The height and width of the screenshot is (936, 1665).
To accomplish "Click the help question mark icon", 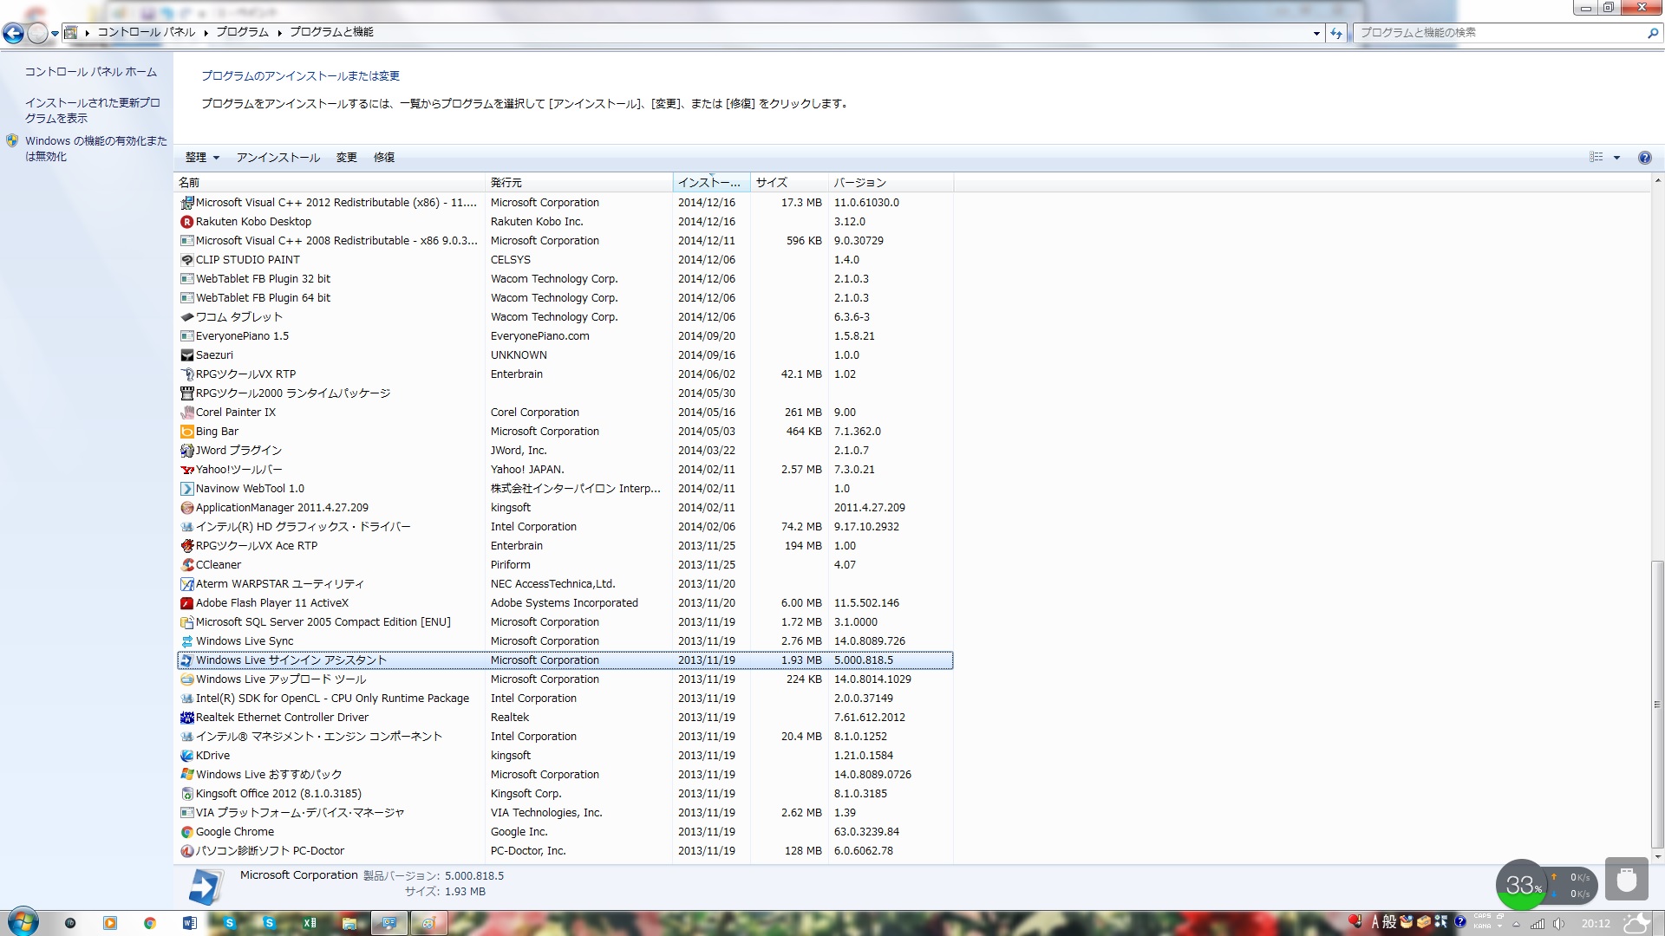I will pos(1644,158).
